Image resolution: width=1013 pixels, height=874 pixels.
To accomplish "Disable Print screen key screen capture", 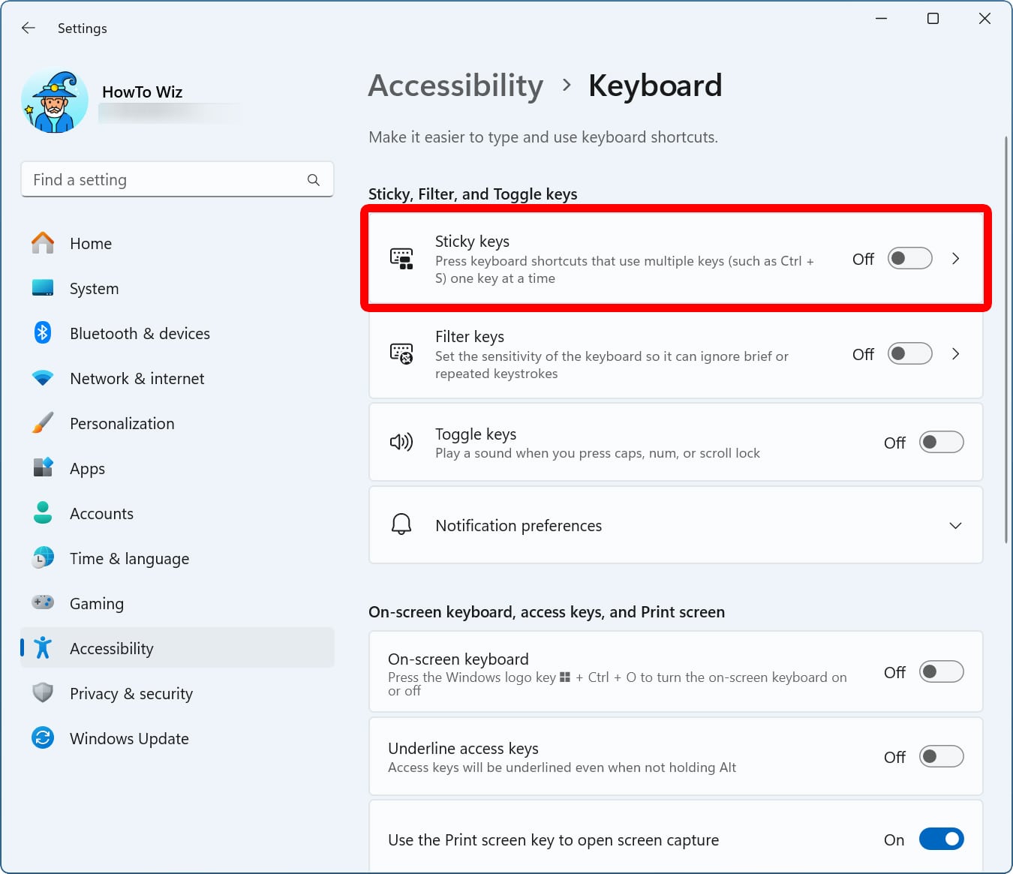I will click(x=942, y=839).
